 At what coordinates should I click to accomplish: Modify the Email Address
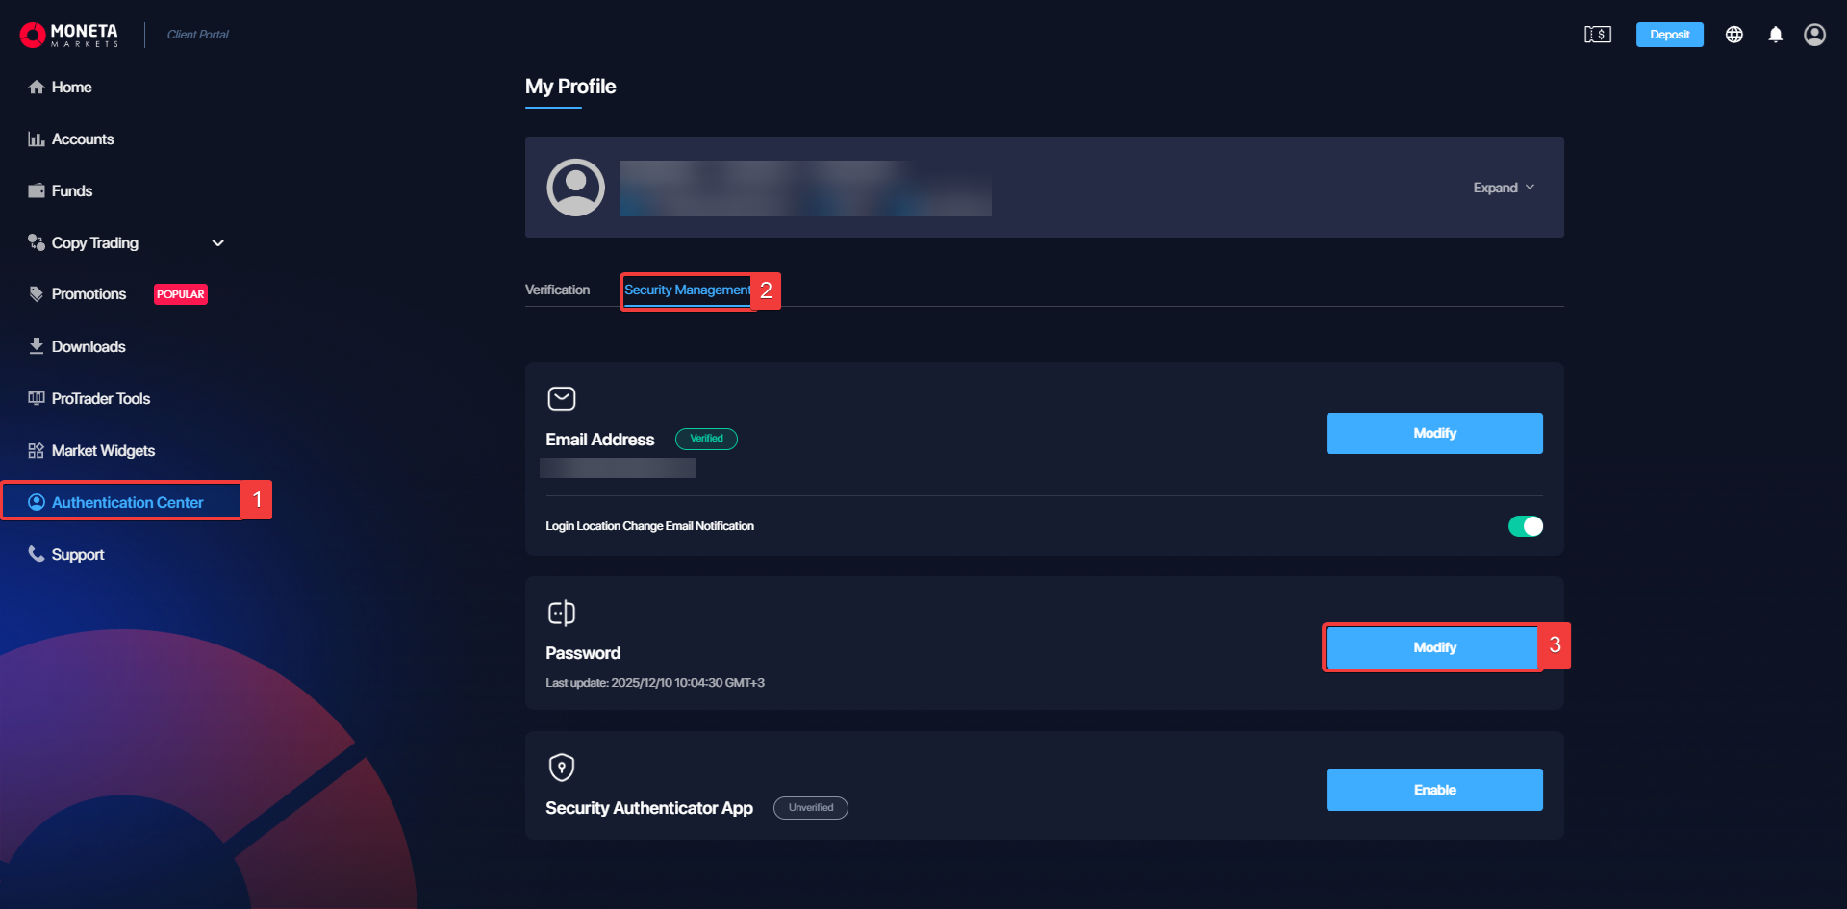click(x=1434, y=433)
